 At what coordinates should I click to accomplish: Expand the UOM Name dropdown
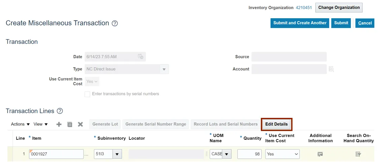tap(227, 154)
